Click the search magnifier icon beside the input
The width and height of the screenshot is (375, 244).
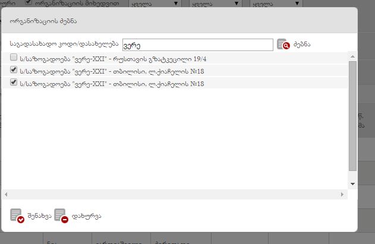click(x=283, y=45)
